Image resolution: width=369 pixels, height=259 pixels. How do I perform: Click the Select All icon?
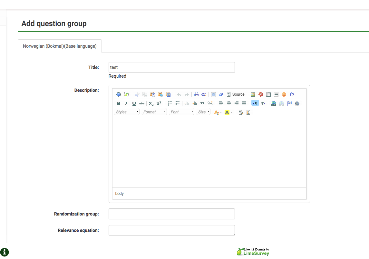coord(213,95)
